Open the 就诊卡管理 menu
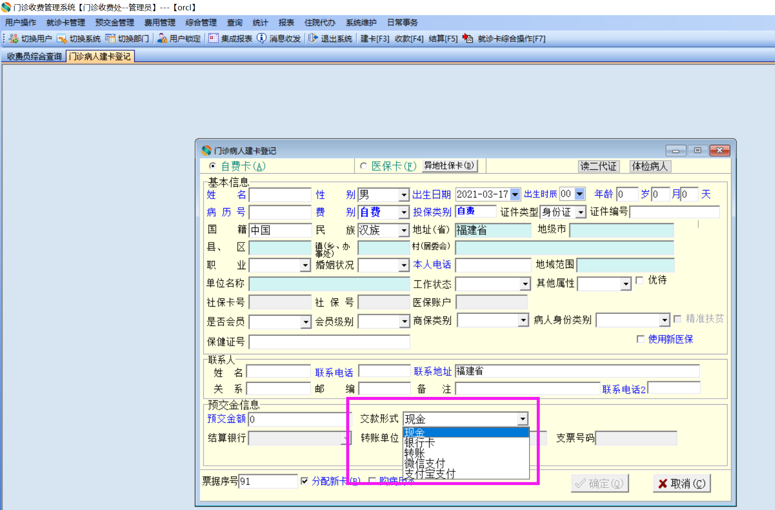Screen dimensions: 775x510 tap(66, 23)
